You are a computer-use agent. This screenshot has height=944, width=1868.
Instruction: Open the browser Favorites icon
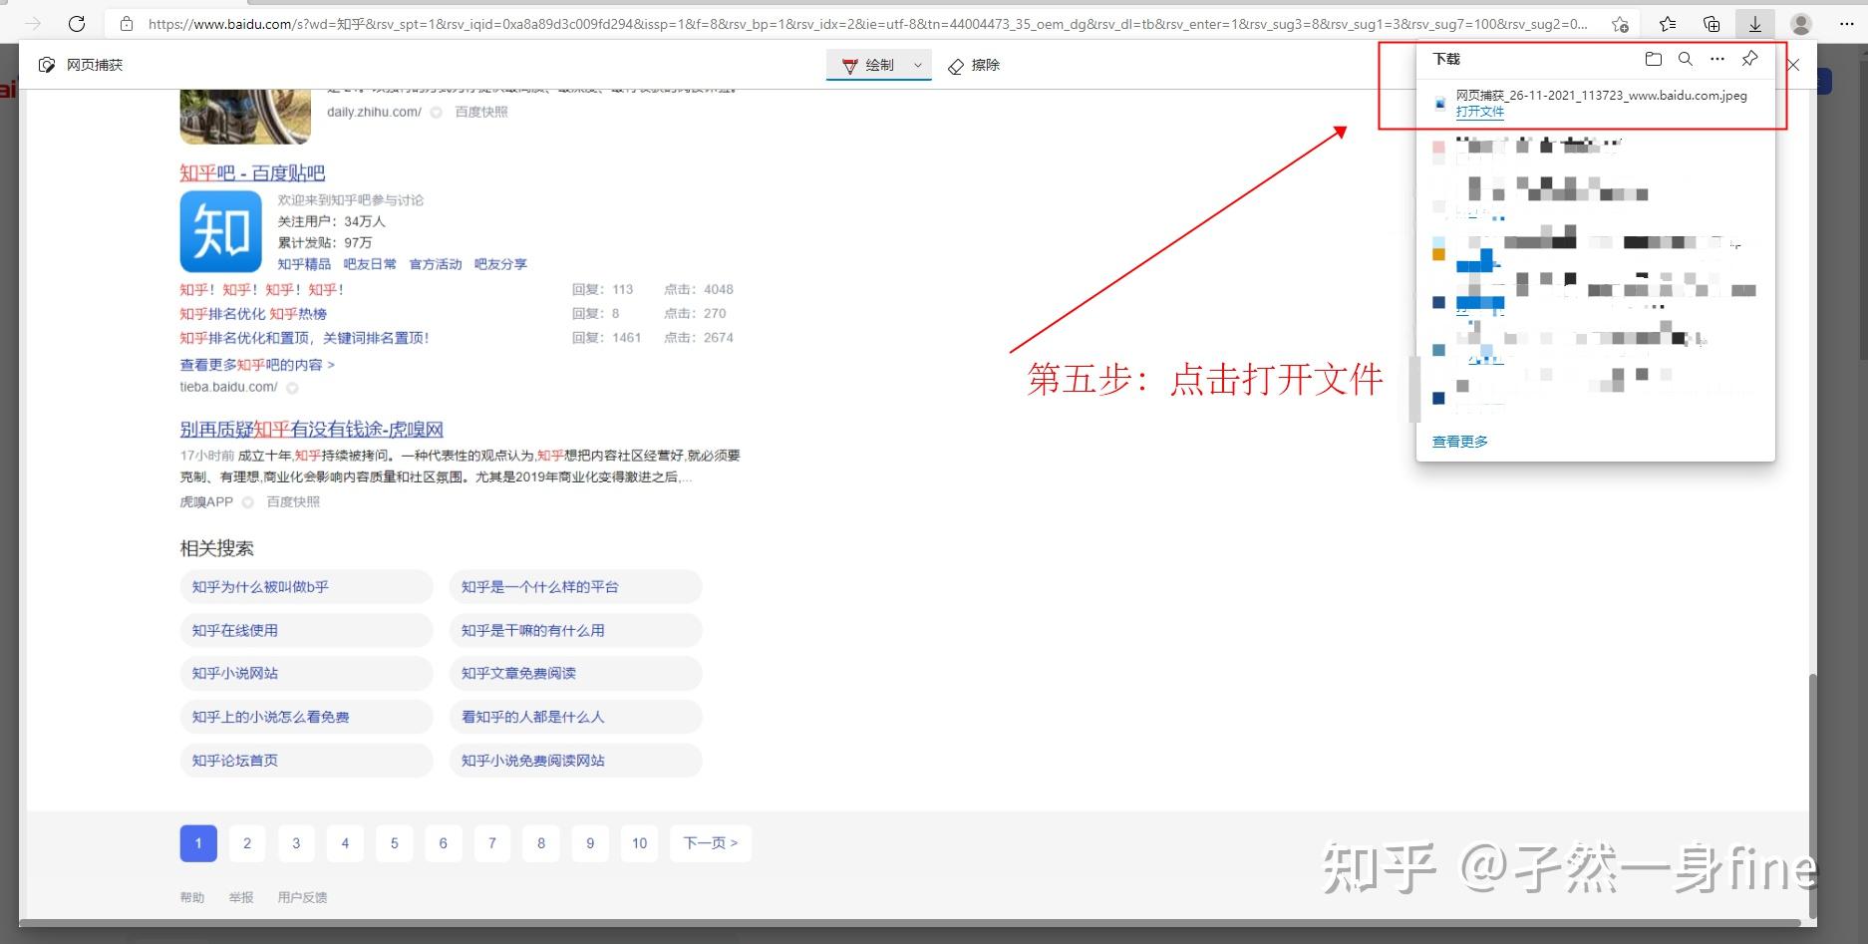click(x=1668, y=24)
